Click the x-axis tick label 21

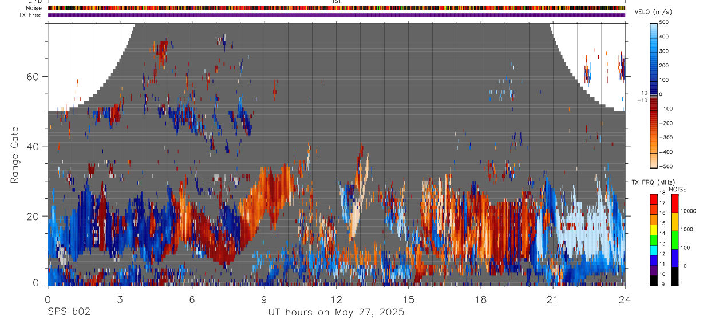coord(552,299)
